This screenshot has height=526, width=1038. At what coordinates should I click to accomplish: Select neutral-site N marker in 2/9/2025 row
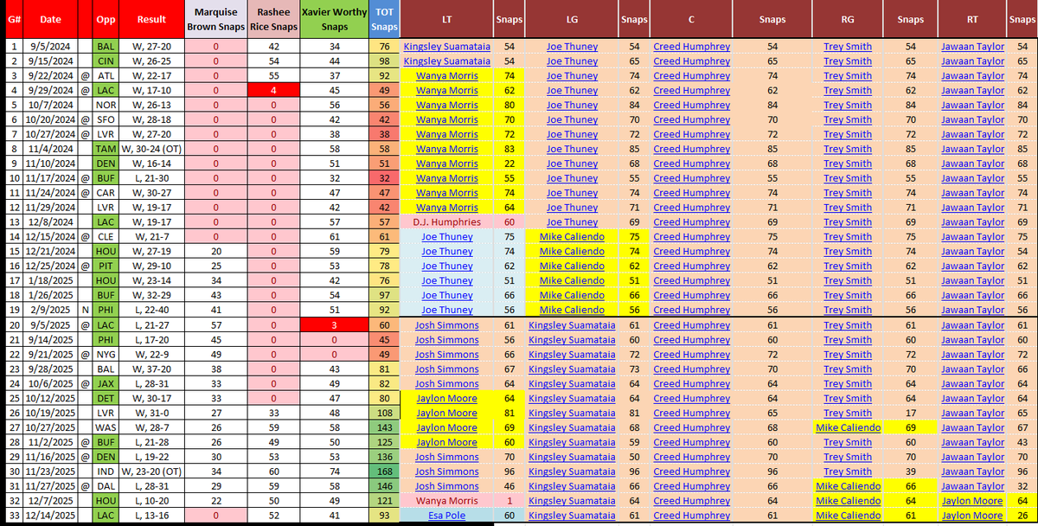(x=84, y=310)
